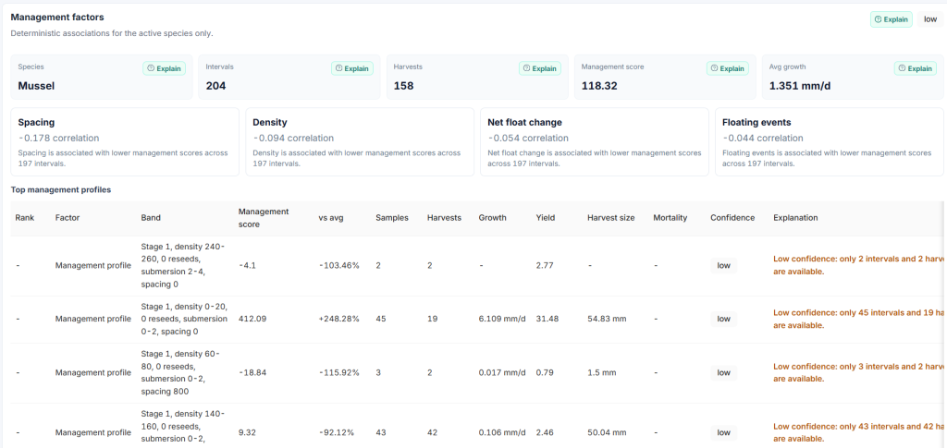Click harvest size 54.83 mm
The height and width of the screenshot is (448, 947).
(607, 319)
